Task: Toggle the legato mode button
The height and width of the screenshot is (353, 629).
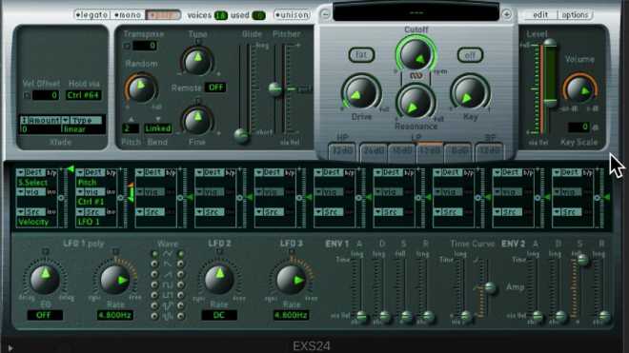Action: (x=91, y=15)
